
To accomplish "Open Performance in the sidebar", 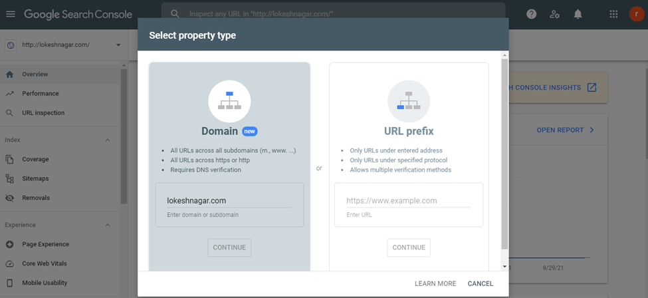I will tap(60, 94).
